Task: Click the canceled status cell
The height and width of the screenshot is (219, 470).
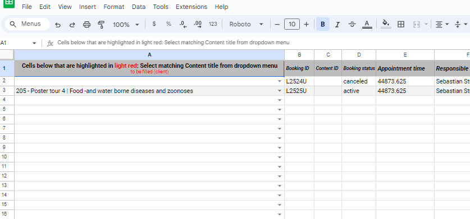Action: coord(359,81)
